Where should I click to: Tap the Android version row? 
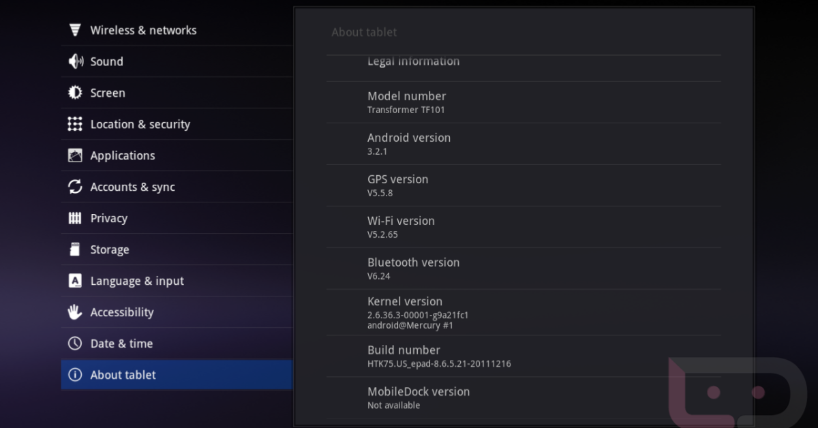[523, 144]
